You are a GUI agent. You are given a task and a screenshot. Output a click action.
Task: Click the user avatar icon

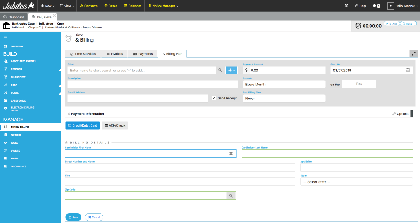coord(391,6)
